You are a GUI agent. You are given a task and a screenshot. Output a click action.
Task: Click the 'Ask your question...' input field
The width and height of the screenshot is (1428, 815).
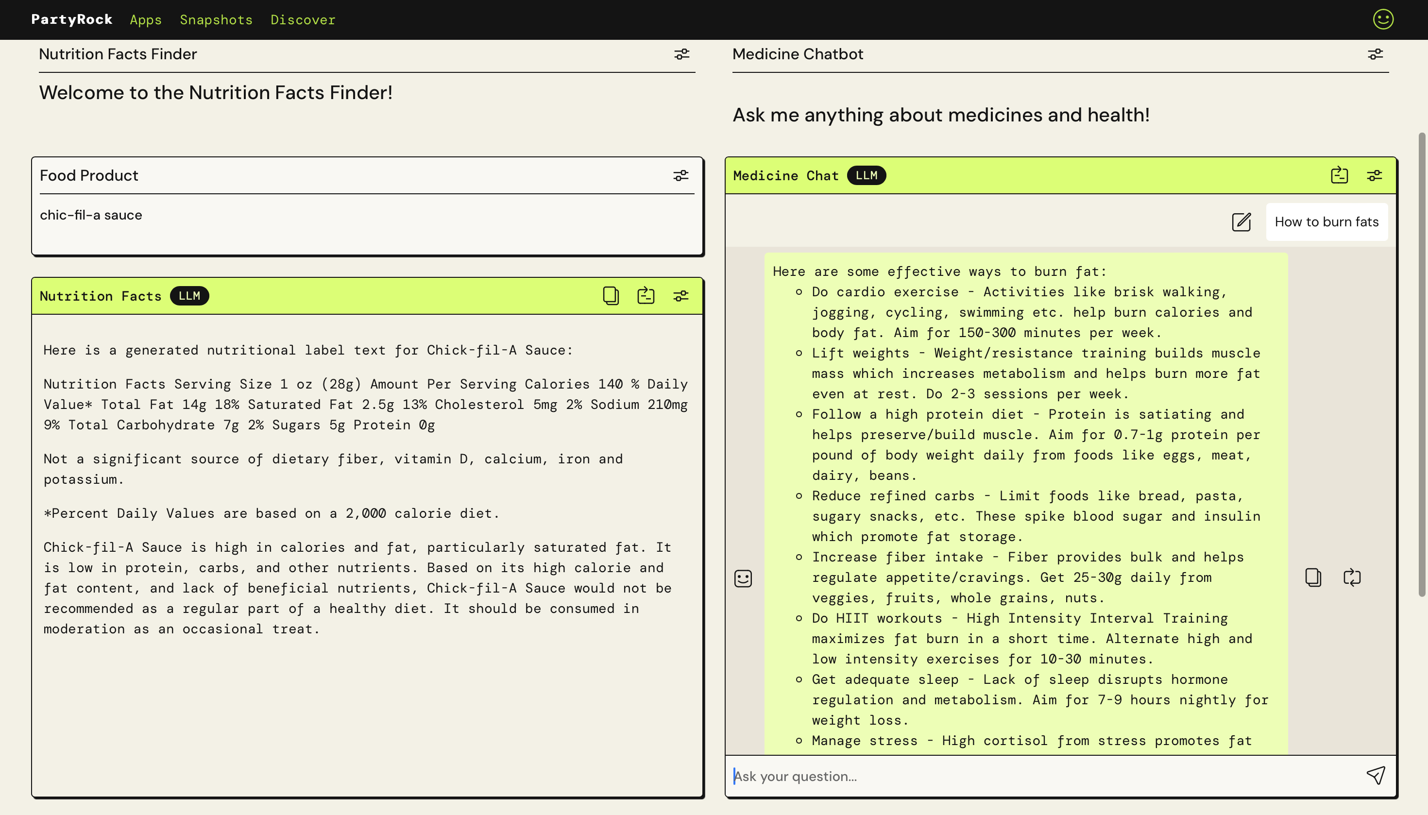(1041, 776)
